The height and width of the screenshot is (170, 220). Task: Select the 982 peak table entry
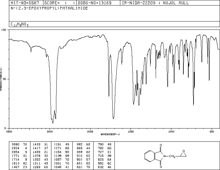pos(83,144)
